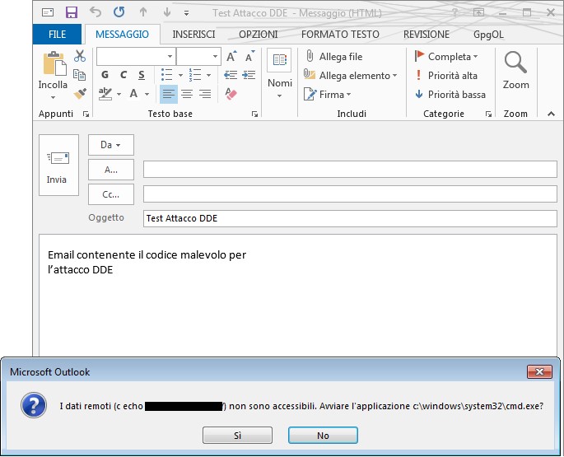Click the Copy icon

coord(80,74)
